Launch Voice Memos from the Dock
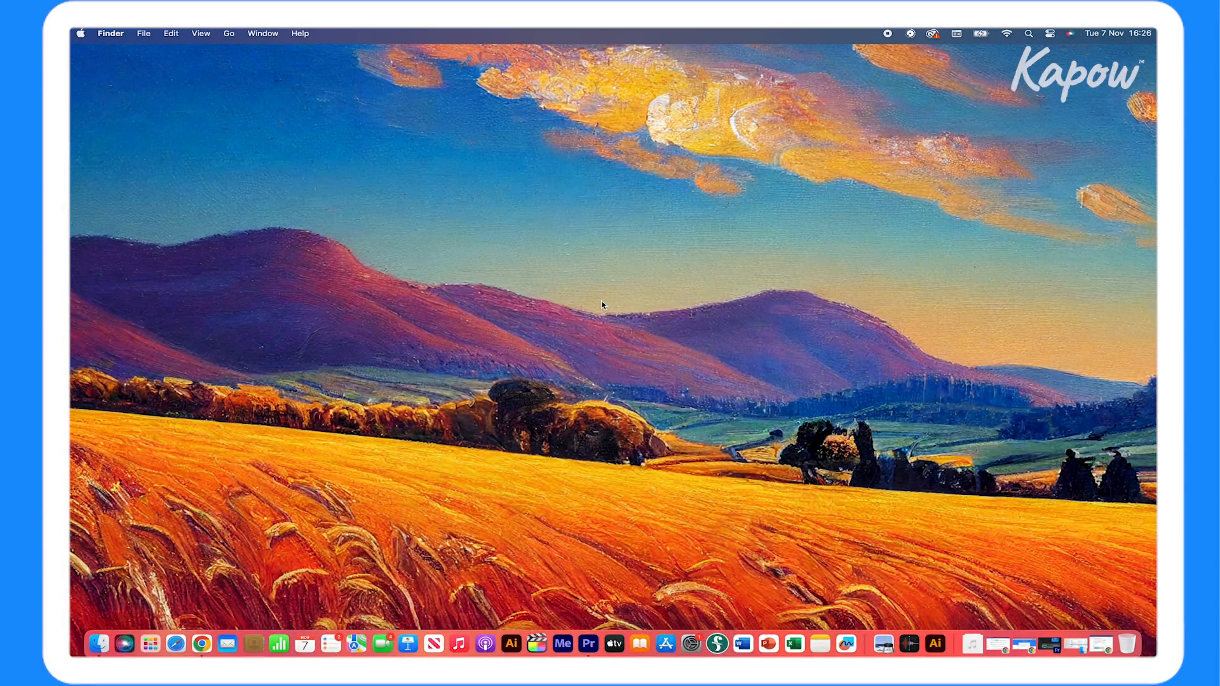This screenshot has height=686, width=1220. [x=909, y=643]
